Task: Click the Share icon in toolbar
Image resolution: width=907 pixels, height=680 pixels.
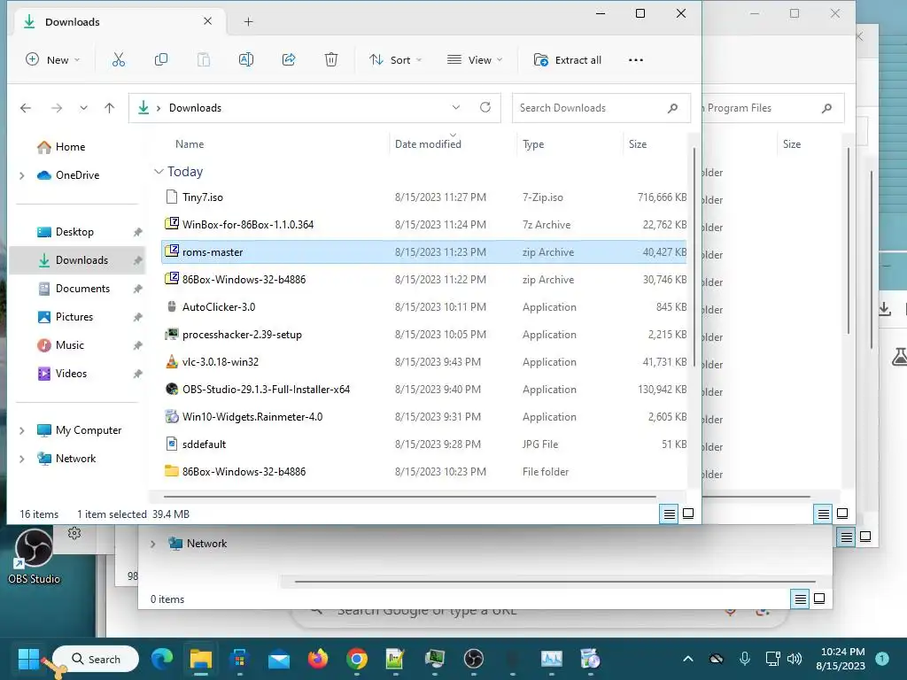Action: (x=289, y=59)
